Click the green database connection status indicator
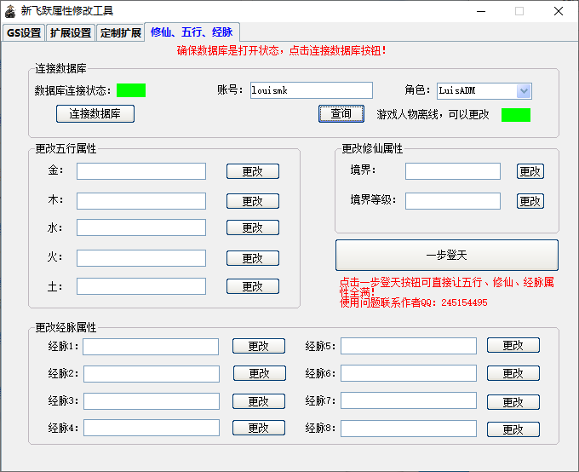The image size is (579, 472). [x=131, y=90]
